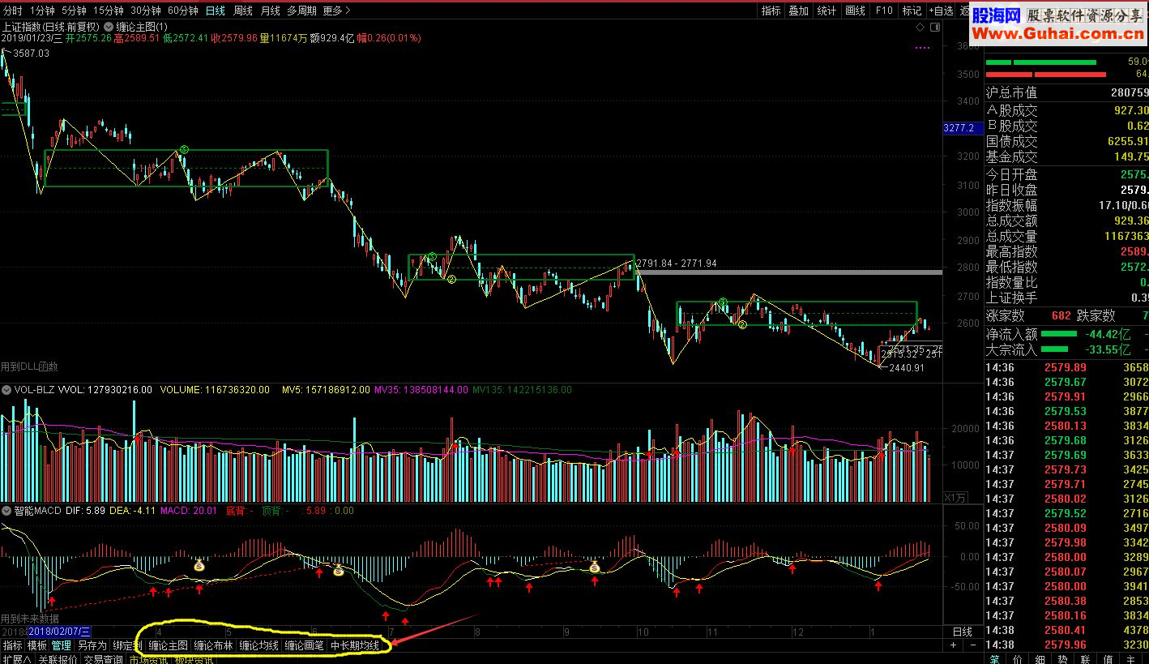
Task: Click the 国债成交 row
Action: pyautogui.click(x=1066, y=141)
